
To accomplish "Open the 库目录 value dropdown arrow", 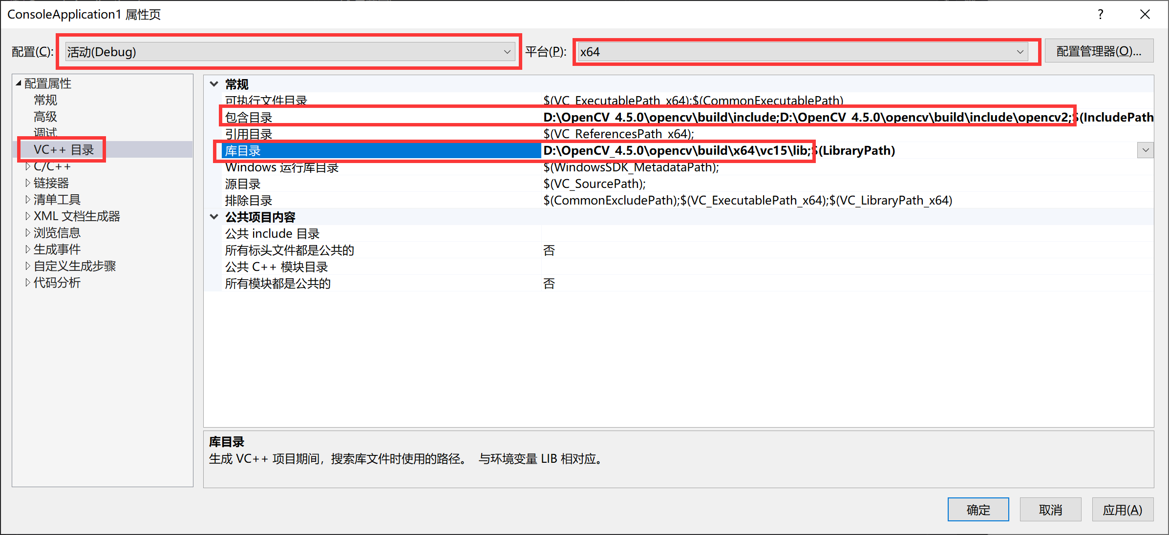I will tap(1145, 150).
